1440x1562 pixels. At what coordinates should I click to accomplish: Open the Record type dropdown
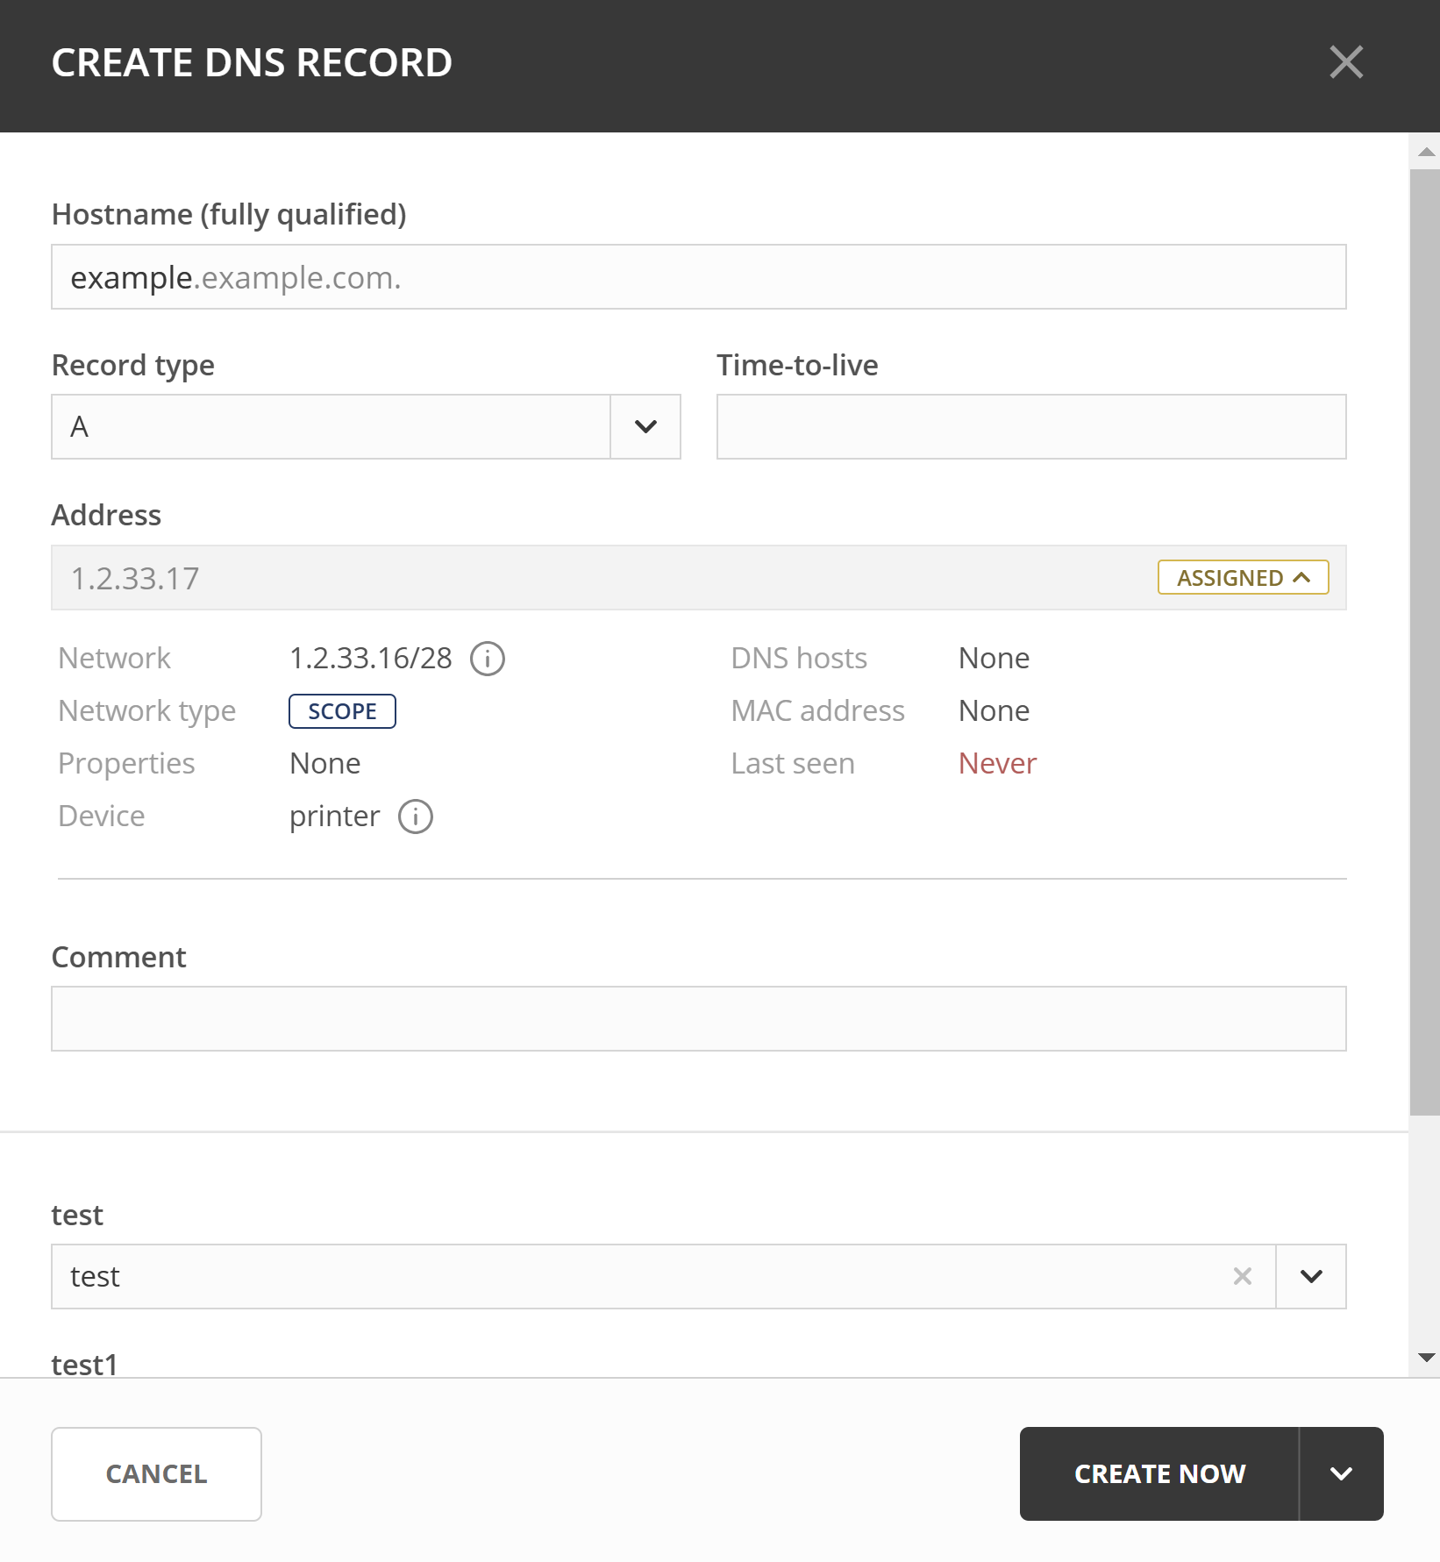point(645,427)
